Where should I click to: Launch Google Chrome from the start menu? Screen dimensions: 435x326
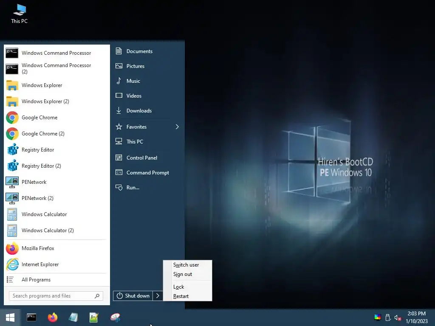click(x=56, y=117)
